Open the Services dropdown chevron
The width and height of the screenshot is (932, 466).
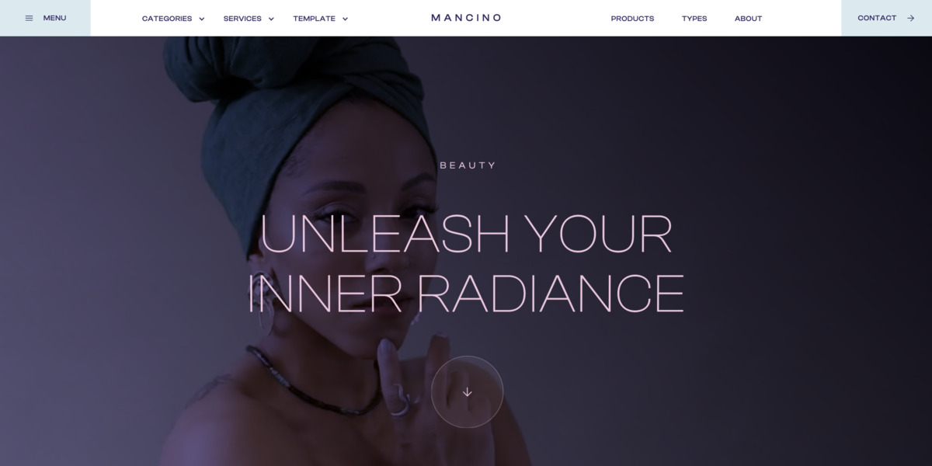(271, 19)
